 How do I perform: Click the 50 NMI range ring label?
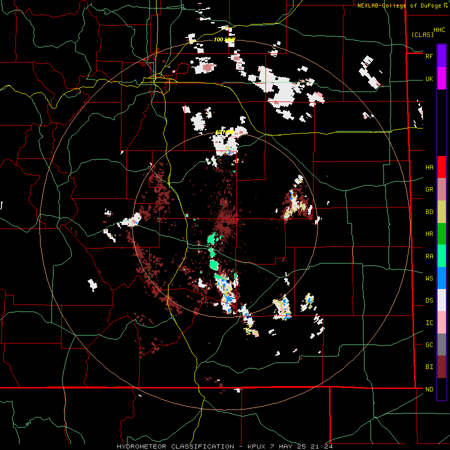(224, 132)
